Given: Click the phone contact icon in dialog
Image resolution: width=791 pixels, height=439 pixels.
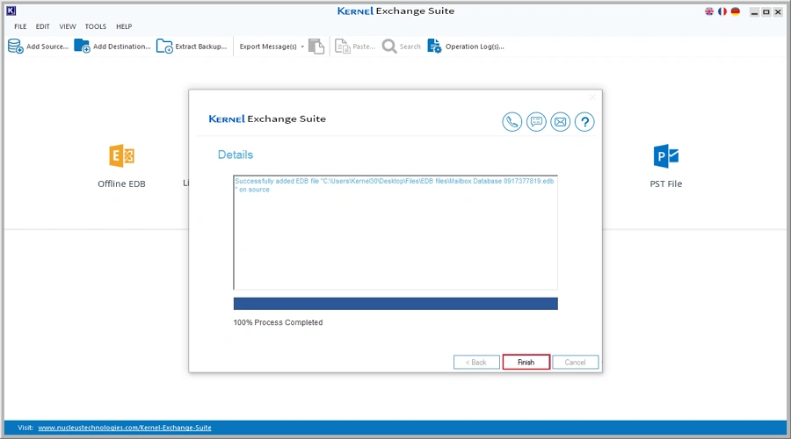Looking at the screenshot, I should (512, 122).
